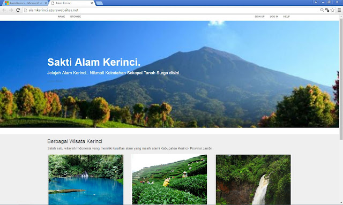Click the browser forward arrow
Viewport: 343px width, 205px height.
tap(11, 10)
